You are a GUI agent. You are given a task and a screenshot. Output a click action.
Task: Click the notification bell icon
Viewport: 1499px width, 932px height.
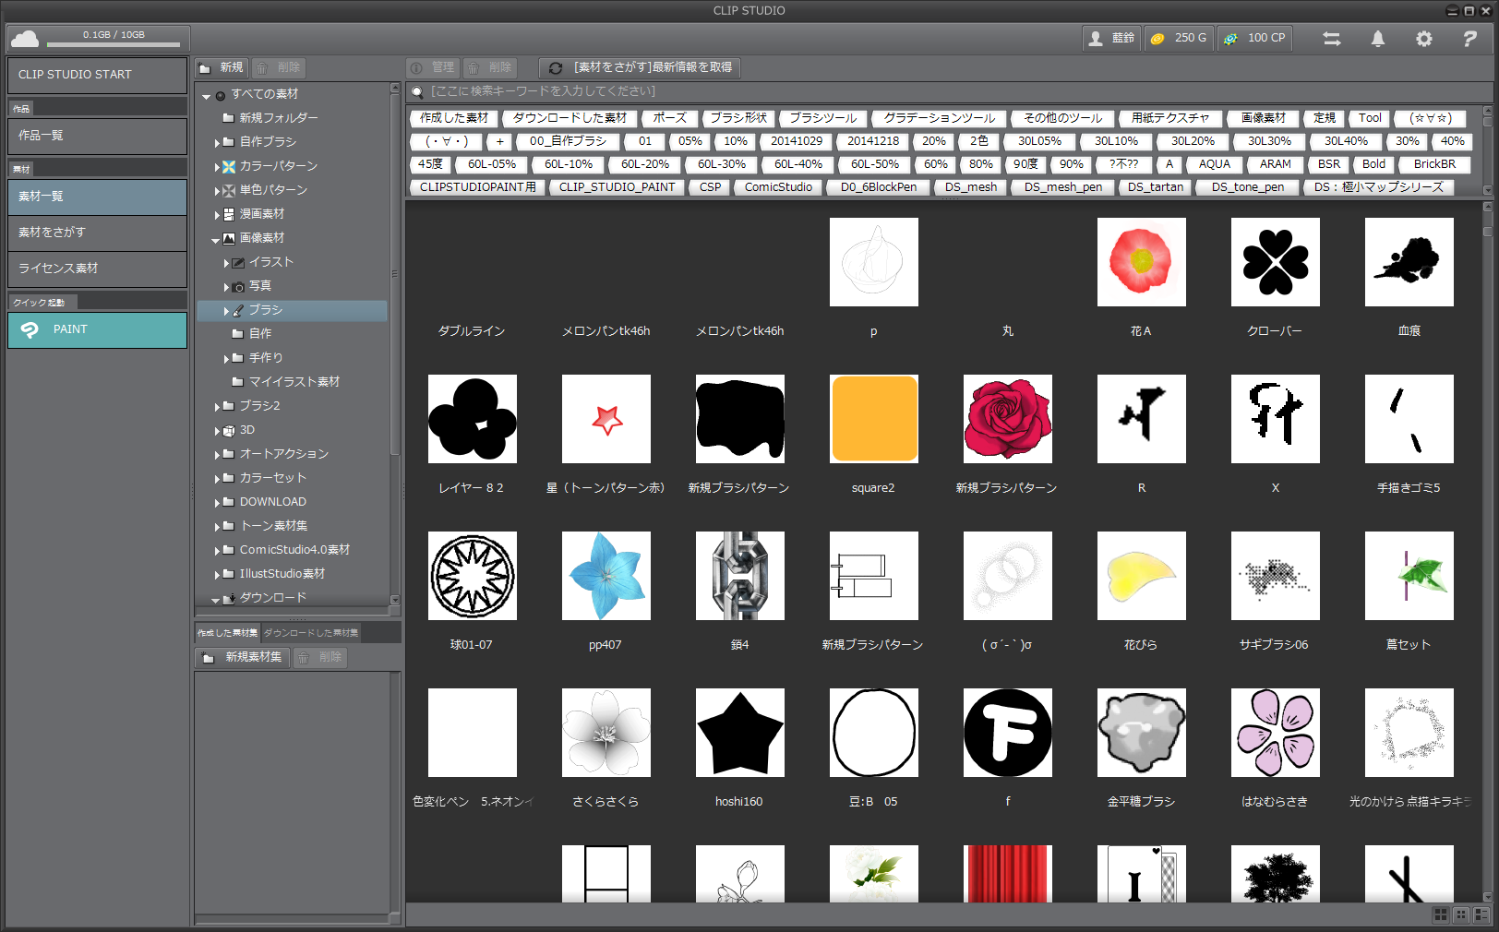[1377, 39]
